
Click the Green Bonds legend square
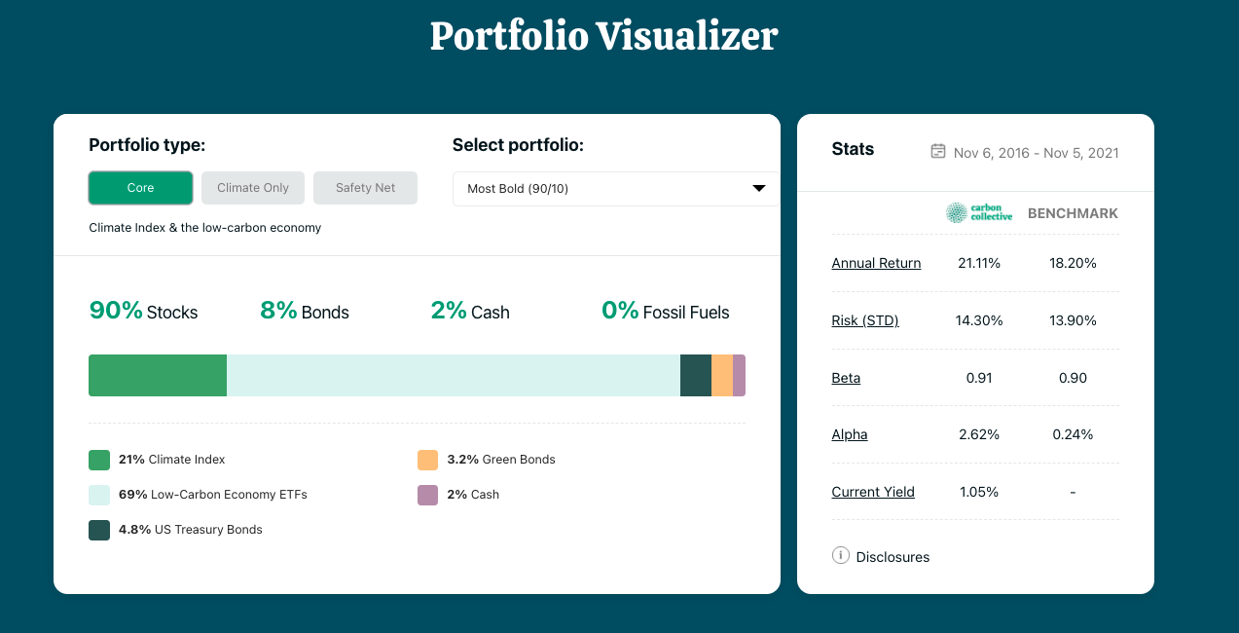pos(428,459)
